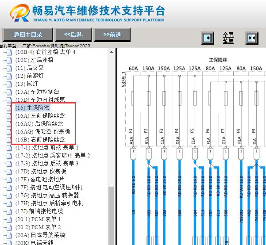The image size is (266, 245).
Task: Open (20A) 日本导航系统
Action: pyautogui.click(x=40, y=235)
